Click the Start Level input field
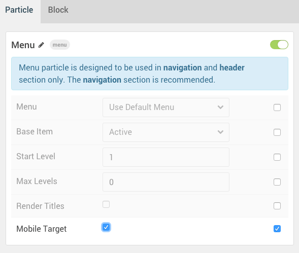 click(x=166, y=157)
